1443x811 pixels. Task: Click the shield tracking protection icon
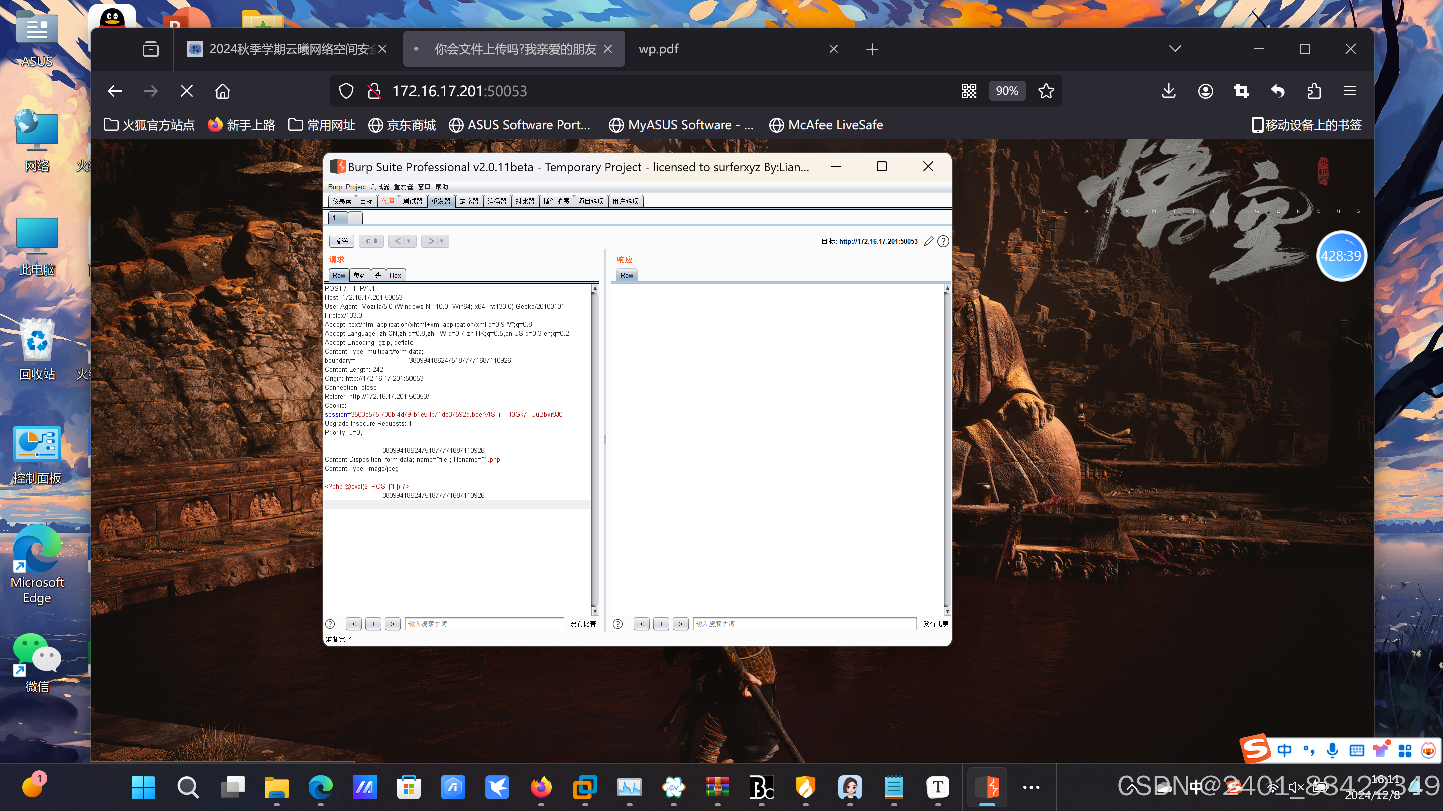(346, 91)
